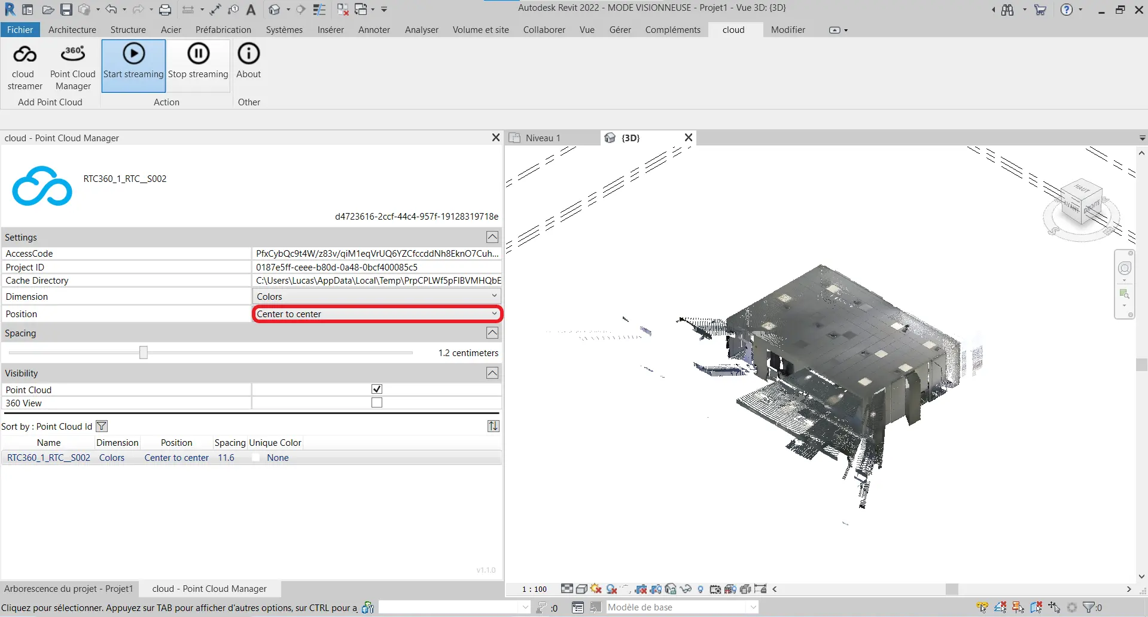
Task: Switch to the Niveau 1 view tab
Action: 543,138
